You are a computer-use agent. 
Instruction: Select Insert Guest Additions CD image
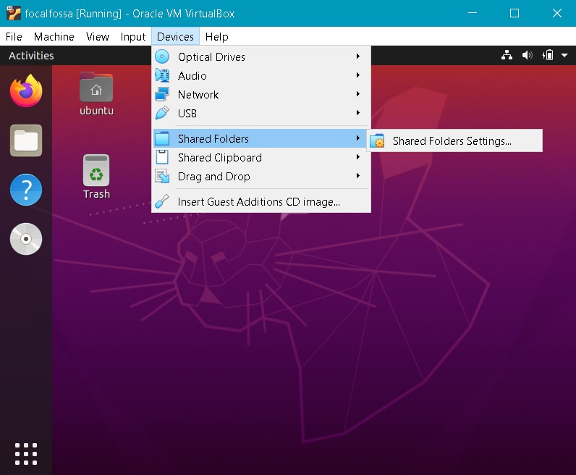click(x=258, y=202)
